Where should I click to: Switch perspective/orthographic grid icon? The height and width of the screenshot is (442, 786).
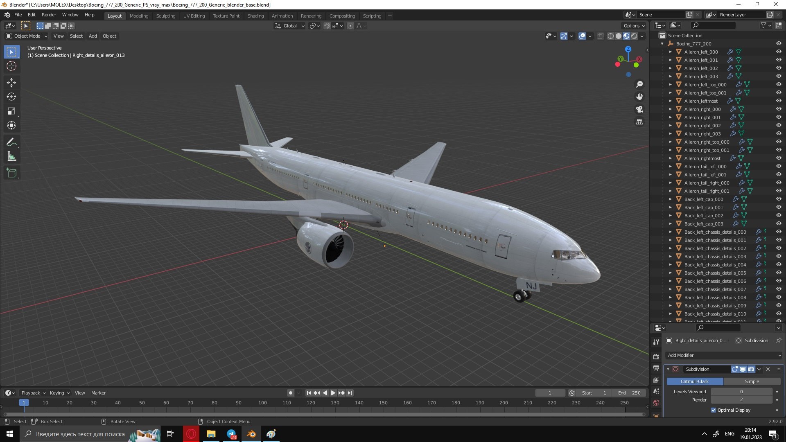pyautogui.click(x=639, y=122)
